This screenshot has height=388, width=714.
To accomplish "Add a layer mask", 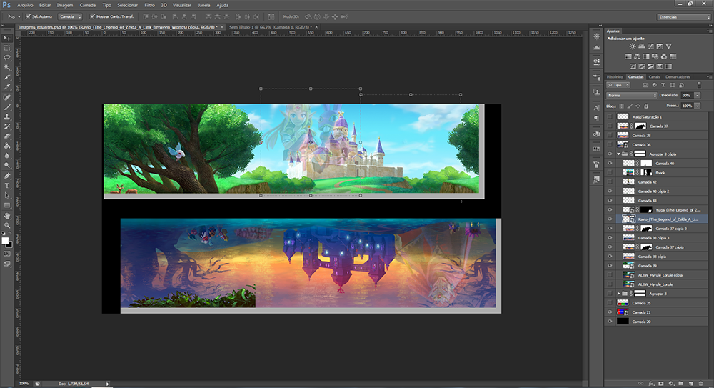I will pos(661,384).
